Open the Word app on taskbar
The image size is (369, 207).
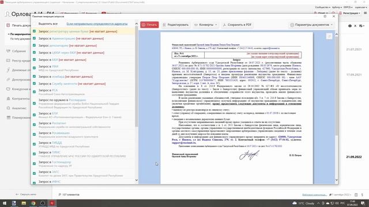[x=14, y=203]
